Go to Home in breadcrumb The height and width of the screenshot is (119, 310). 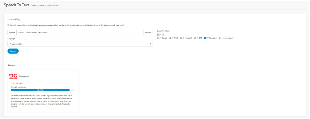click(x=34, y=6)
